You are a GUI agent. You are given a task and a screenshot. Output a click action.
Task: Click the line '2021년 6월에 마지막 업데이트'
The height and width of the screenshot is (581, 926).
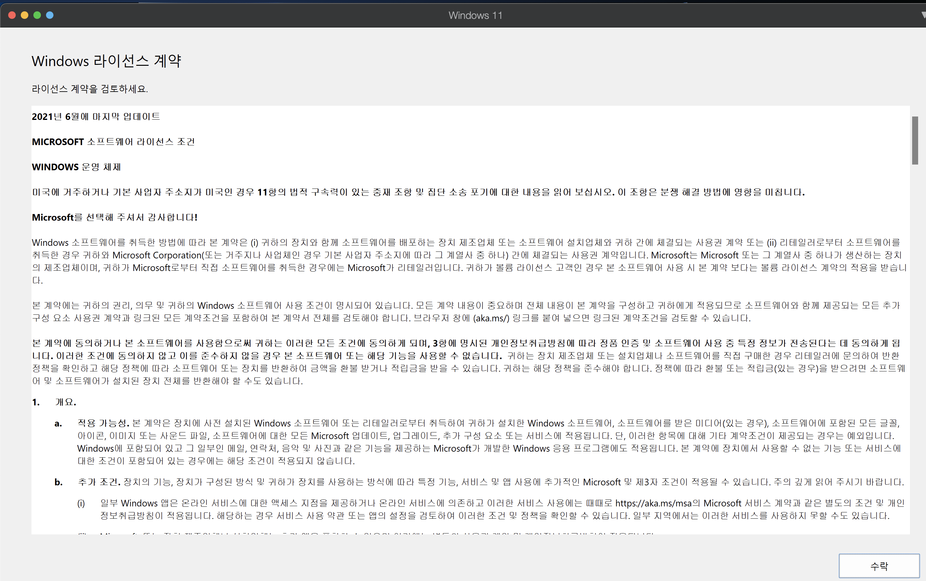click(x=96, y=116)
